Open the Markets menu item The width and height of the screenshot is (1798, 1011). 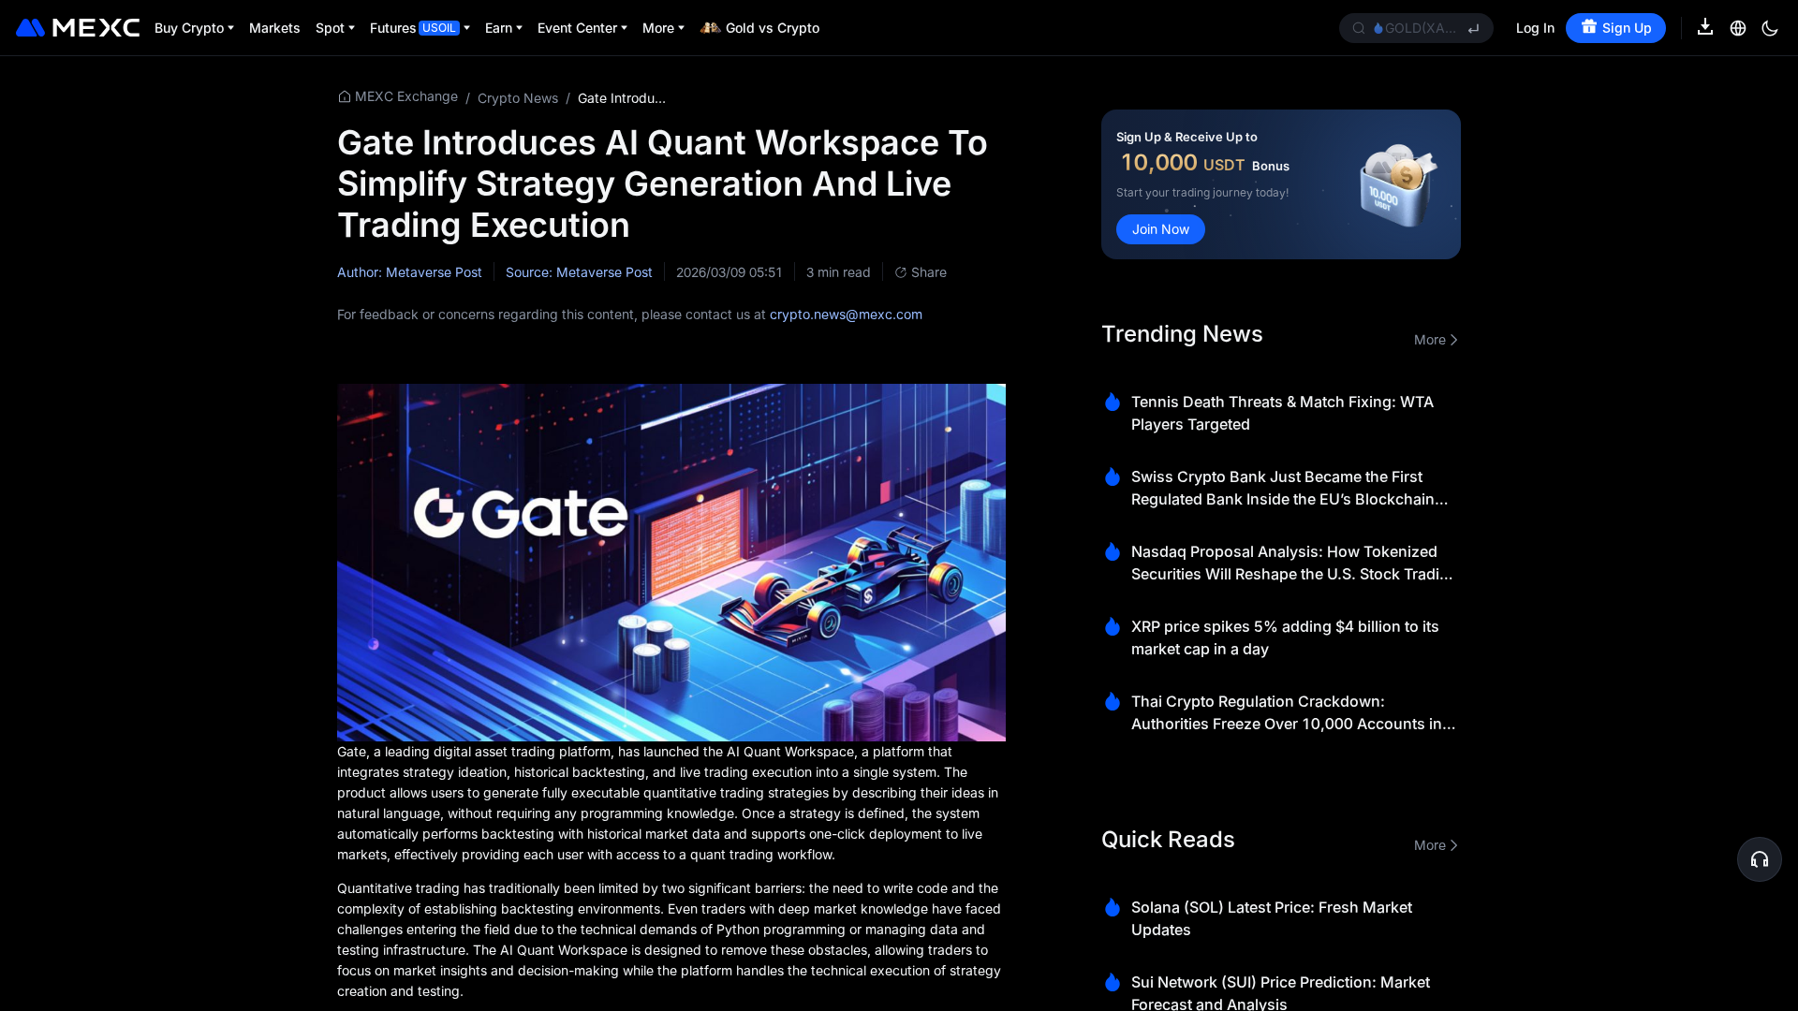coord(274,28)
